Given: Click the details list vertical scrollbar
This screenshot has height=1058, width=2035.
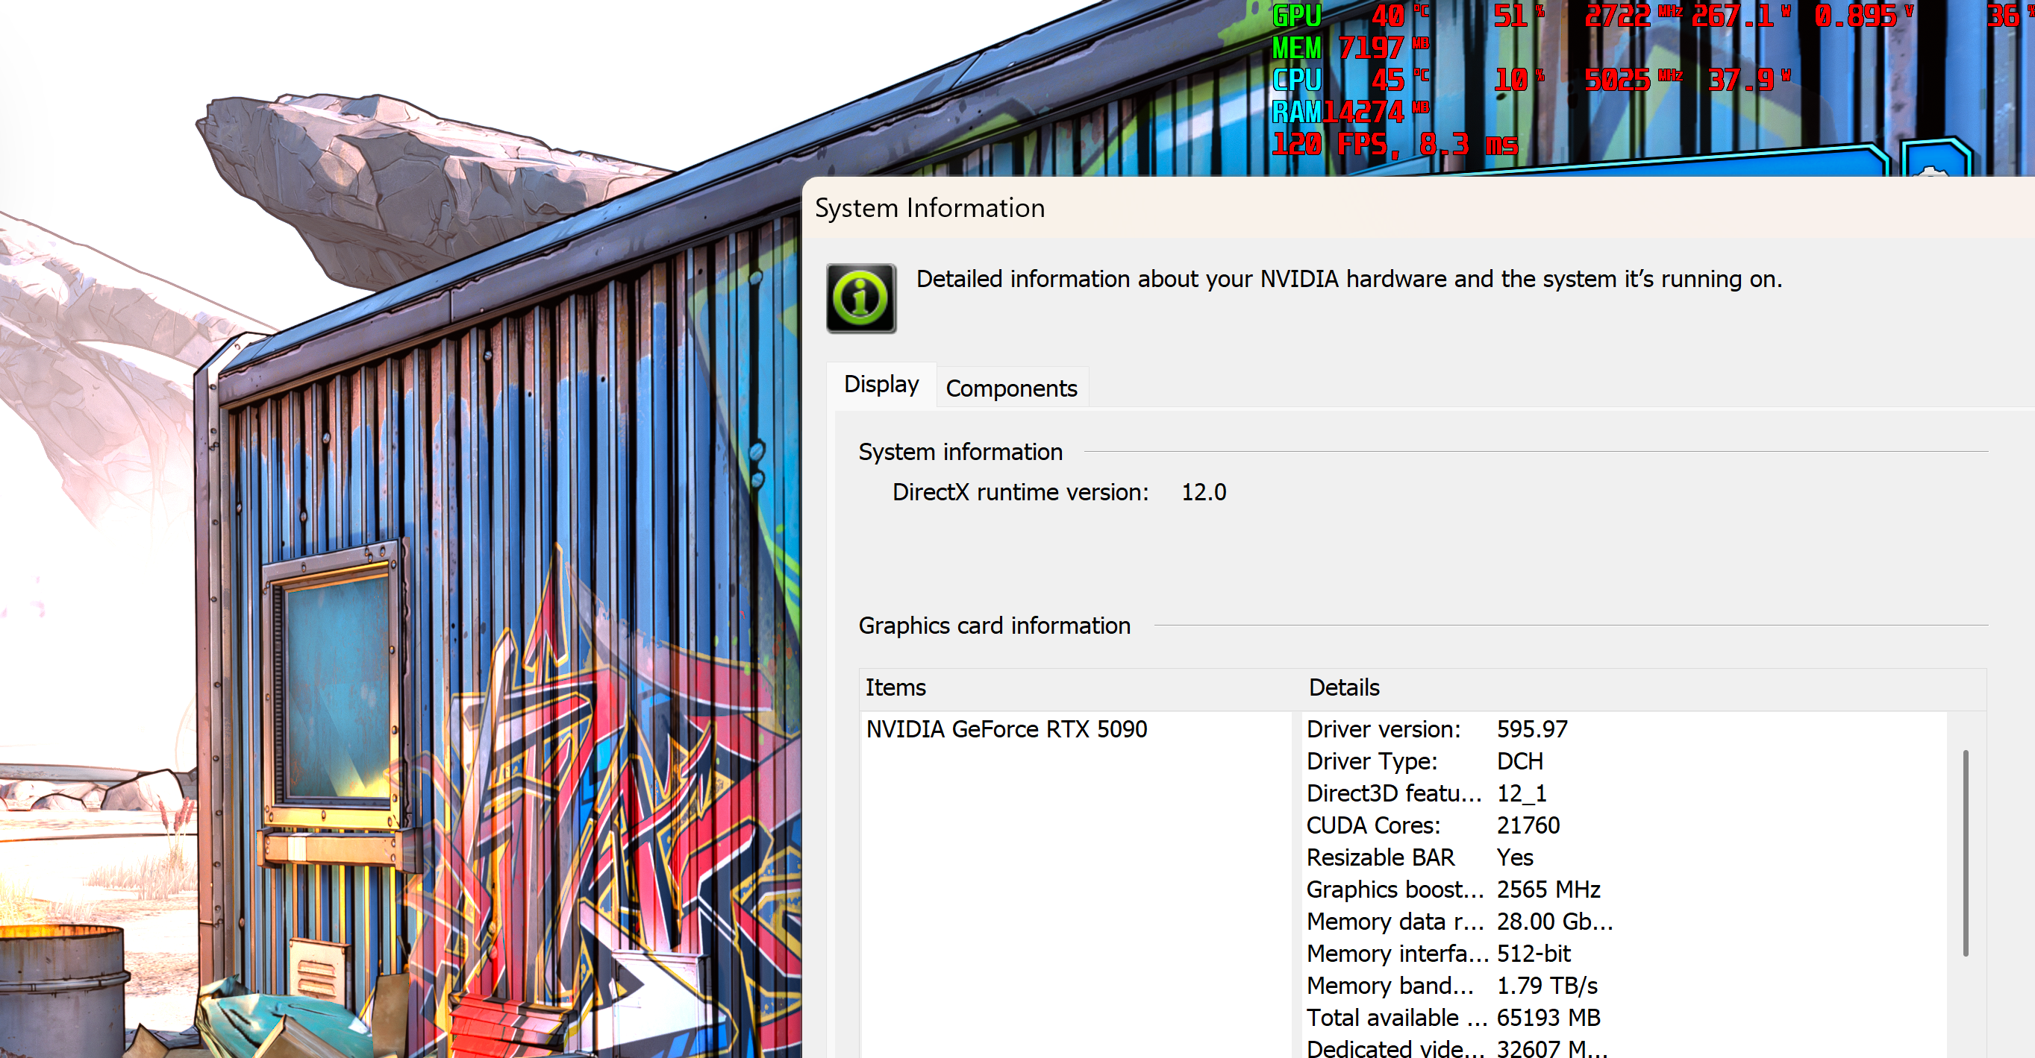Looking at the screenshot, I should [x=1965, y=853].
